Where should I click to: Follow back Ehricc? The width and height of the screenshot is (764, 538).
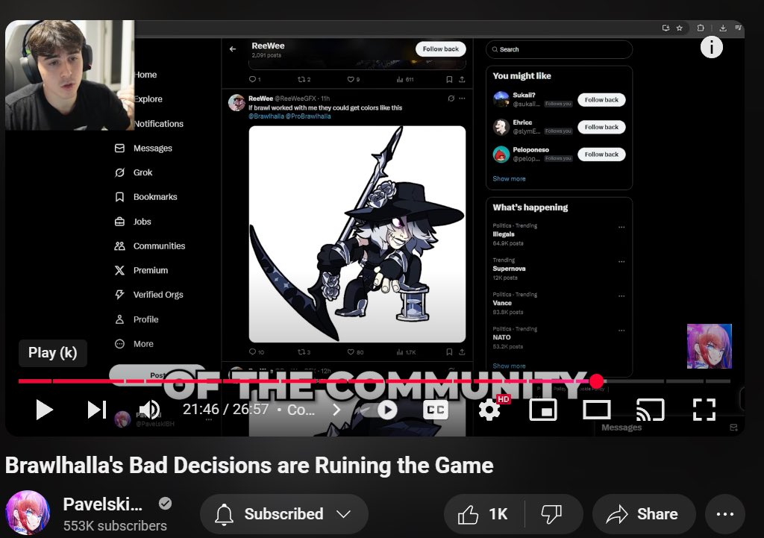click(x=601, y=127)
